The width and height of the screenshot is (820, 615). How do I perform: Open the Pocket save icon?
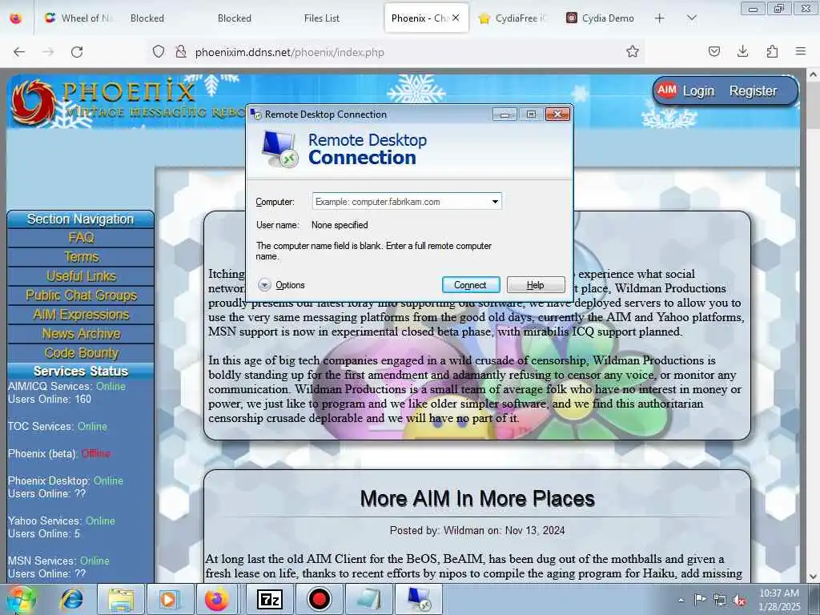[713, 52]
